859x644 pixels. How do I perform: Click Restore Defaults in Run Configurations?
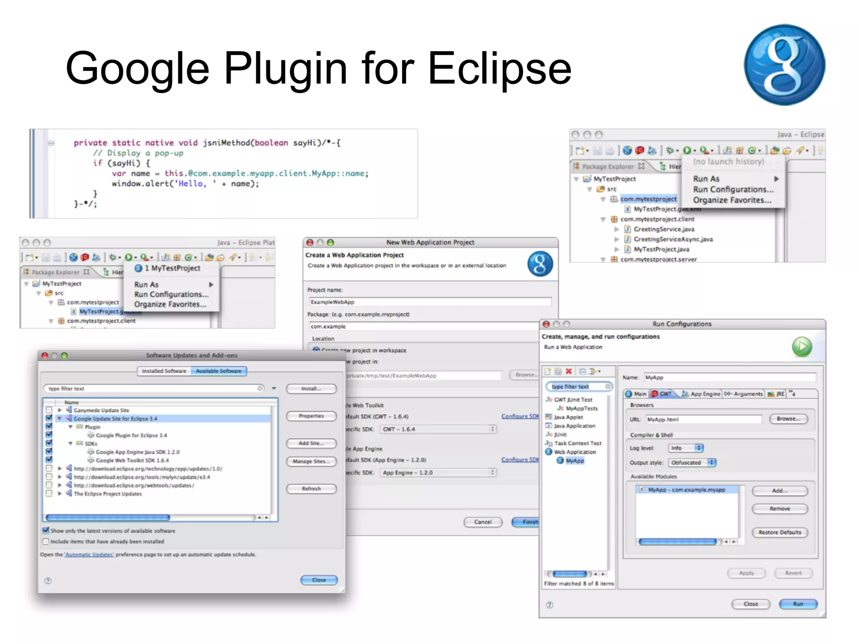pos(780,532)
